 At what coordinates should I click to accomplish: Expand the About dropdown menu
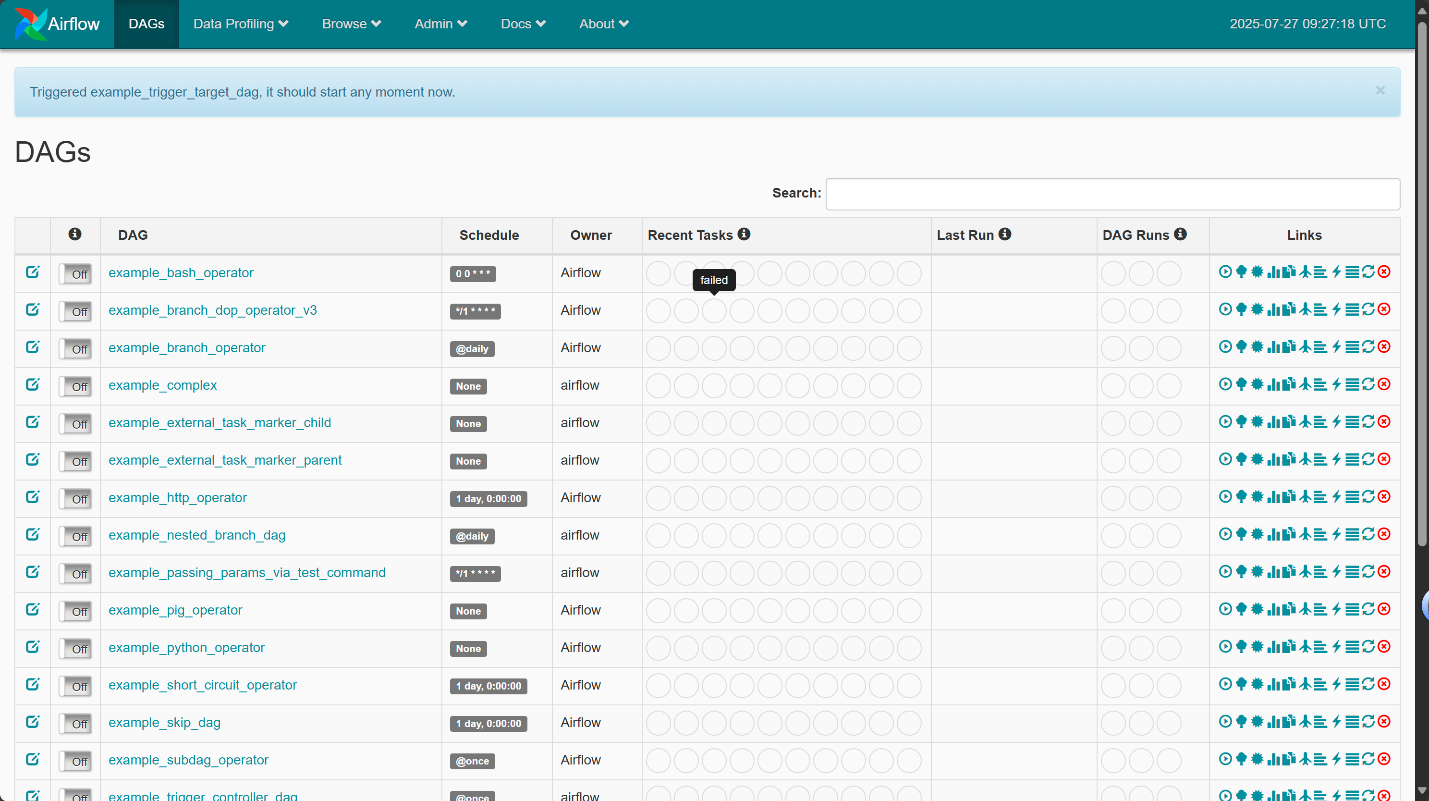click(x=604, y=24)
